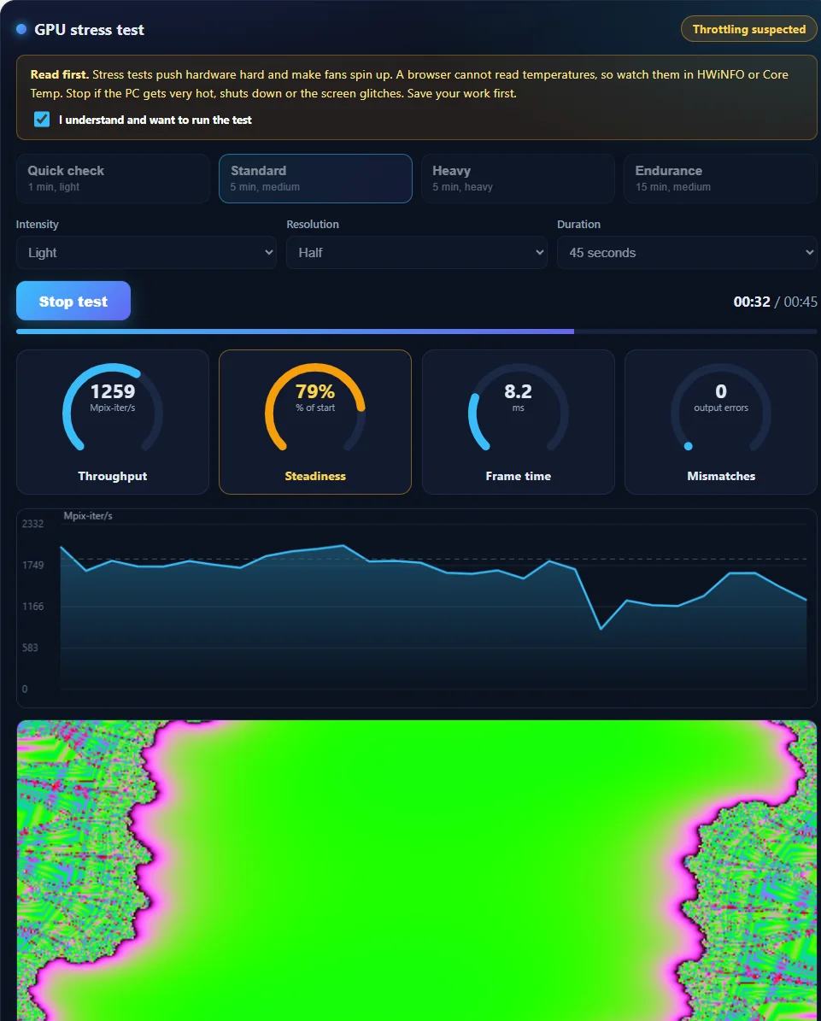Open the Intensity dropdown
This screenshot has width=821, height=1021.
pos(146,253)
